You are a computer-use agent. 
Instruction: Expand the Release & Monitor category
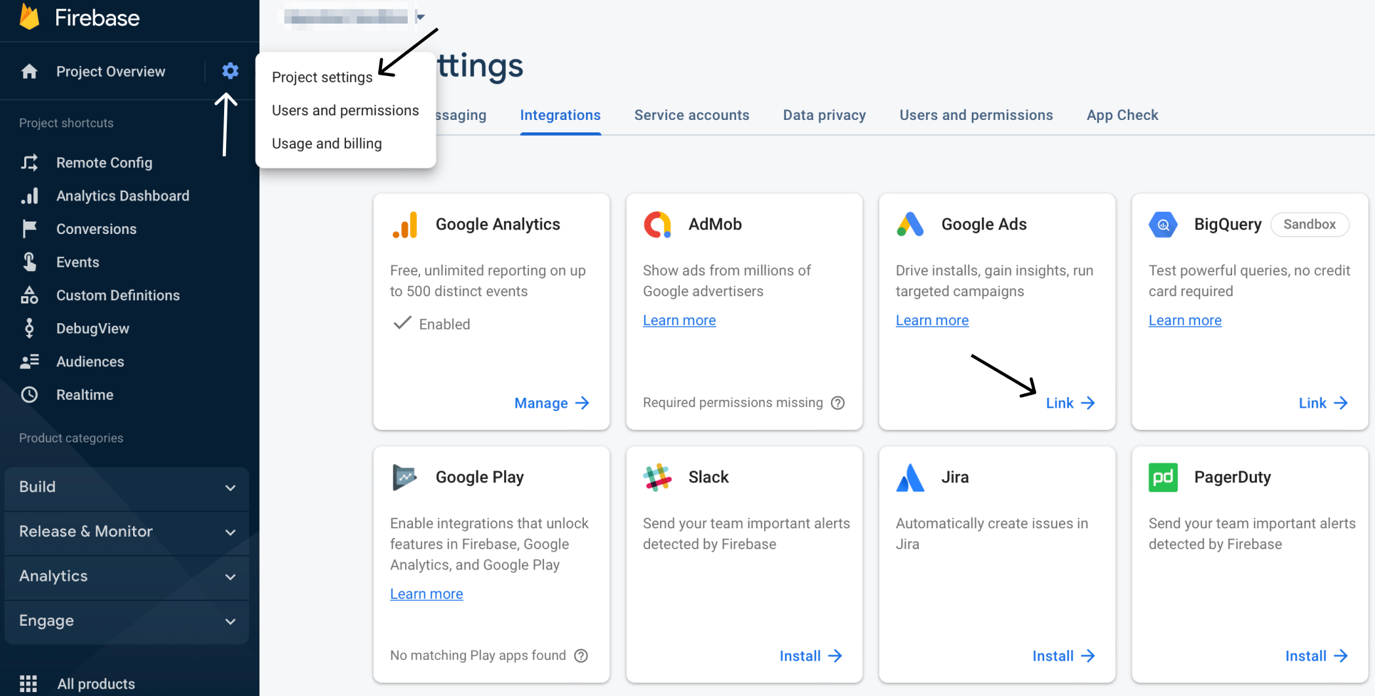coord(126,532)
